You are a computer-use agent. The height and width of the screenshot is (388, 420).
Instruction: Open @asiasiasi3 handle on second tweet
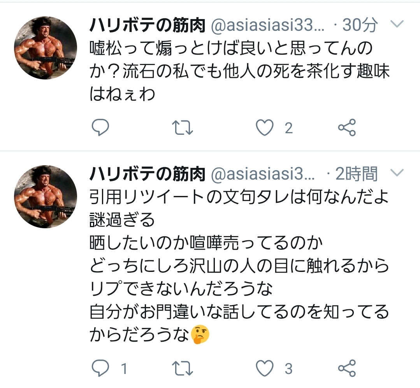pyautogui.click(x=263, y=174)
